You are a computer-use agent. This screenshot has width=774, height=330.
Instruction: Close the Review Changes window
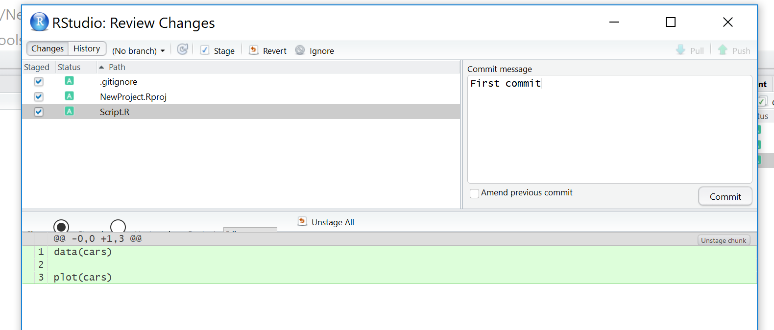[x=728, y=22]
